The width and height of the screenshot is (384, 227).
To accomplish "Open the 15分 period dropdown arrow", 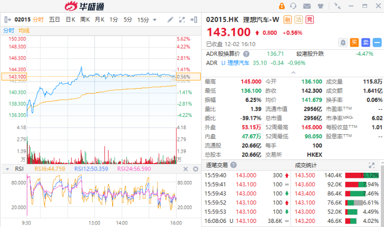I will point(155,20).
